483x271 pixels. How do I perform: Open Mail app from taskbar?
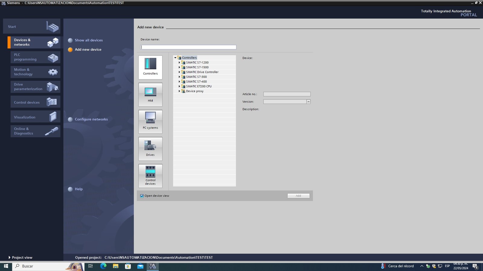(140, 266)
